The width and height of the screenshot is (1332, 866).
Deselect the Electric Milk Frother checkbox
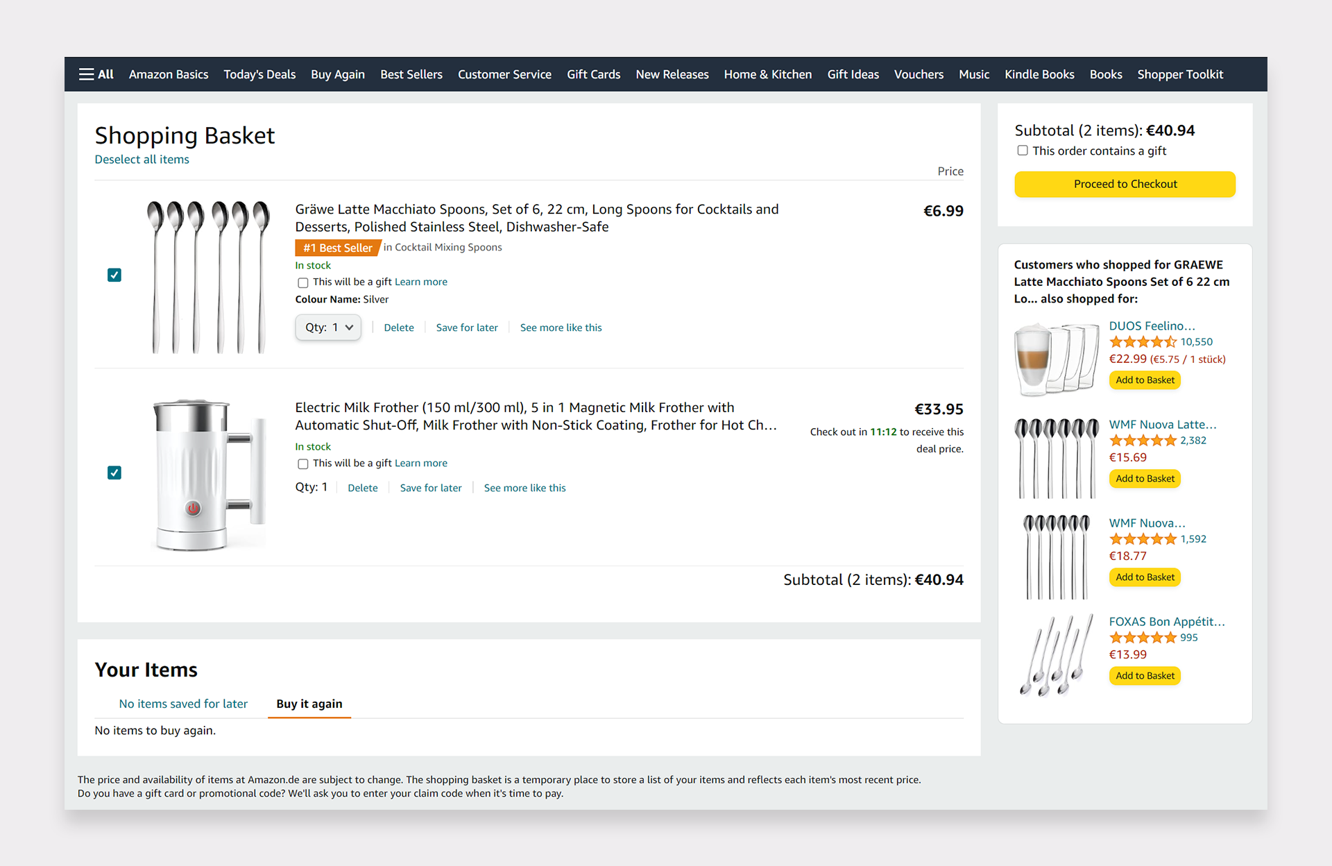click(x=114, y=473)
